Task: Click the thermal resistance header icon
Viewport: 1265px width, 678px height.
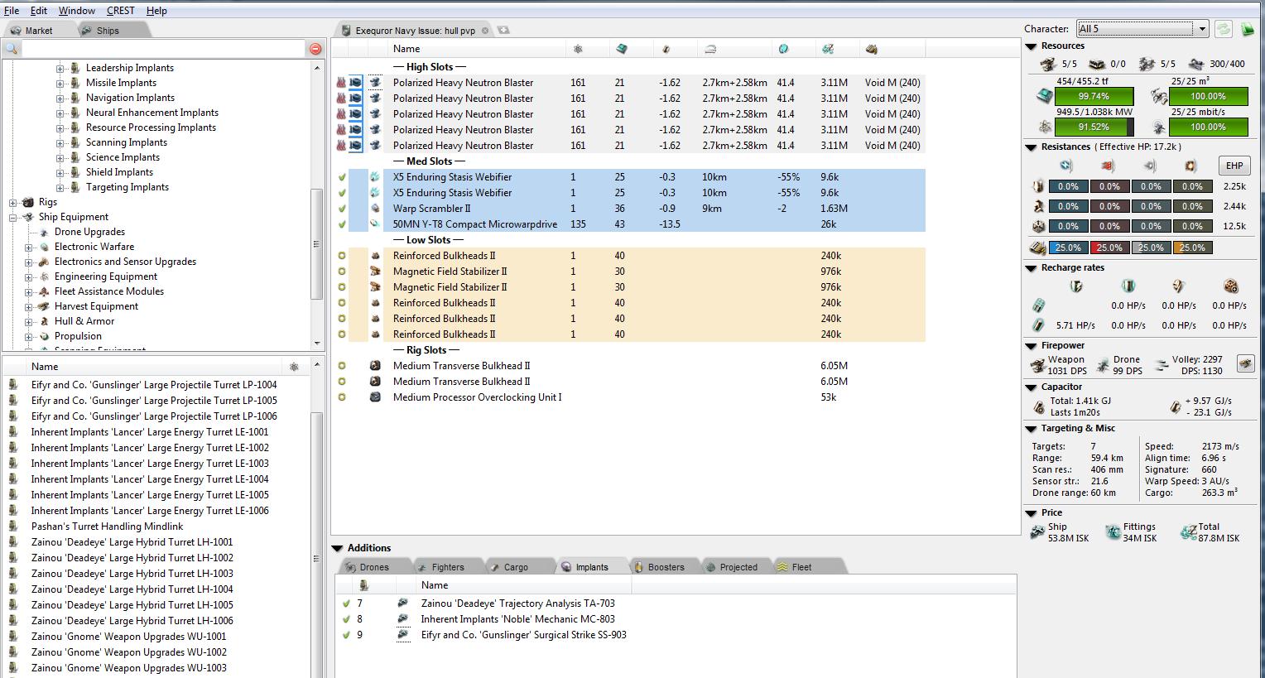Action: [1109, 166]
